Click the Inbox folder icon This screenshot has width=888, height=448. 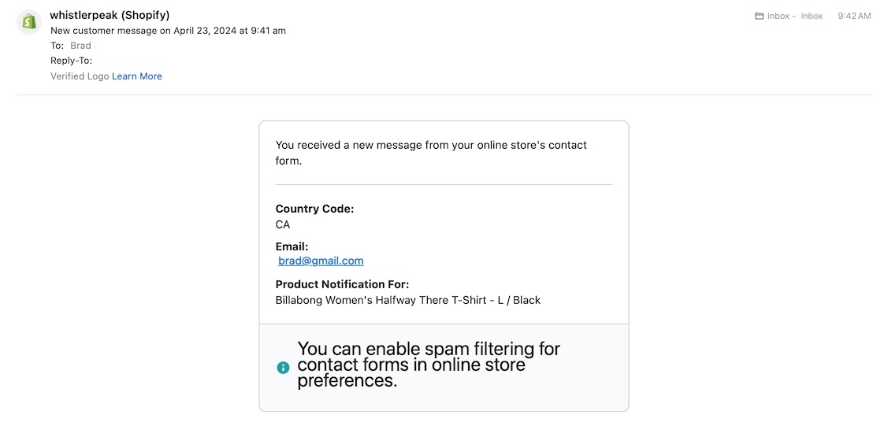coord(759,16)
